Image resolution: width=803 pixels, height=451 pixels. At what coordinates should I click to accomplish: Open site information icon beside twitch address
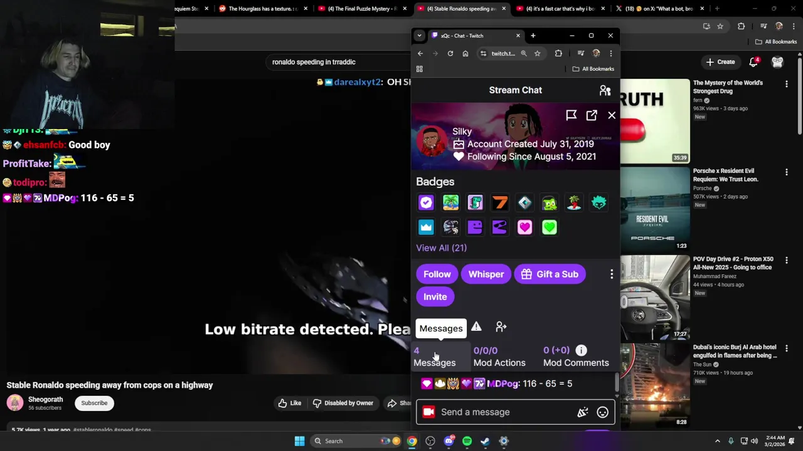(483, 54)
